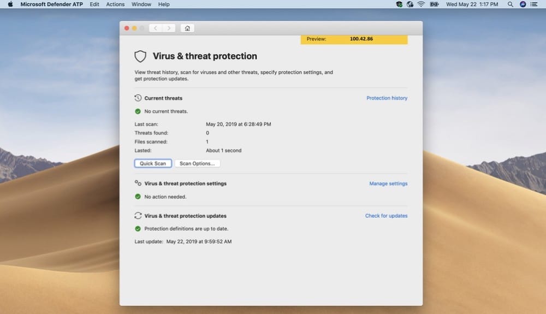
Task: Click the globe status icon in menu bar
Action: 410,4
